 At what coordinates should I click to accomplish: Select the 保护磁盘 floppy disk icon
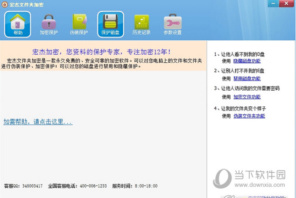110,24
